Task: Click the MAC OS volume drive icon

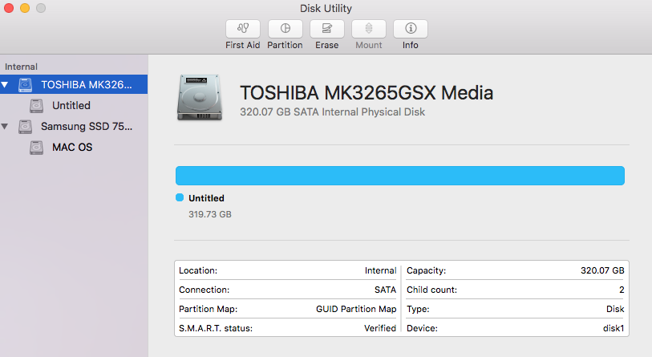Action: click(x=37, y=148)
